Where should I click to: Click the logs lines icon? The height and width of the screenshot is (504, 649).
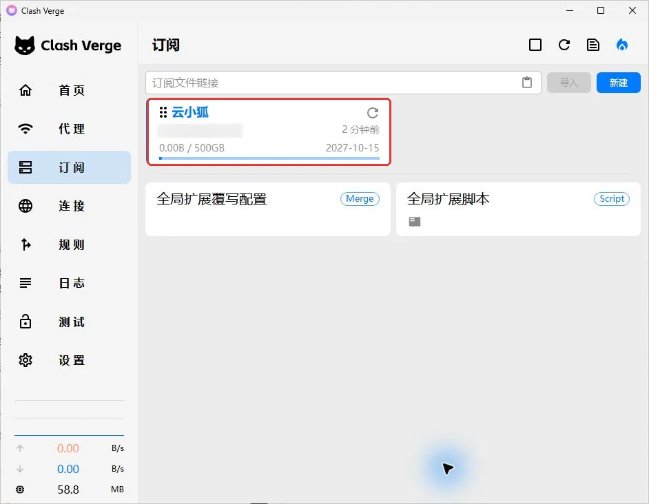(x=25, y=283)
